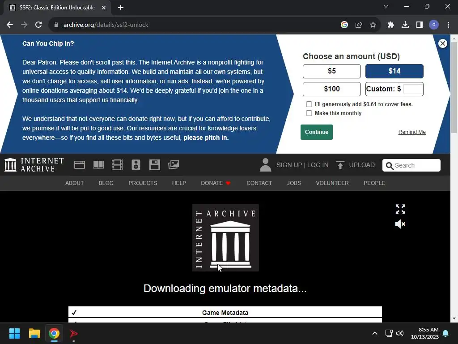Toggle the emulator mute speaker icon

click(400, 224)
